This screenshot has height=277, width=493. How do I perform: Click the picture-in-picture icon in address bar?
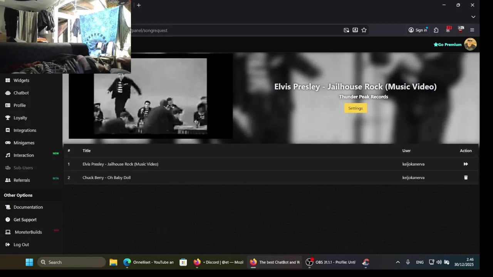coord(346,30)
